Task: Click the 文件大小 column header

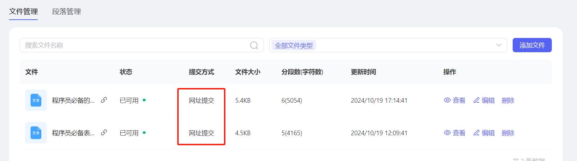Action: tap(248, 72)
